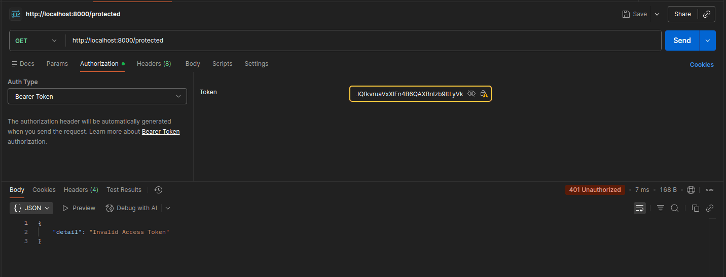Switch to the request Body tab
Screen dimensions: 726x277
(x=193, y=64)
